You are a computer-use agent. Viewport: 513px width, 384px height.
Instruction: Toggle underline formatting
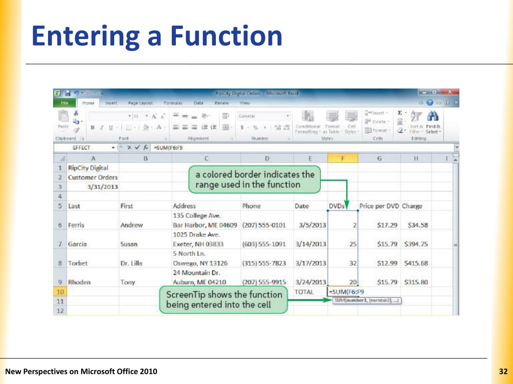coord(111,127)
